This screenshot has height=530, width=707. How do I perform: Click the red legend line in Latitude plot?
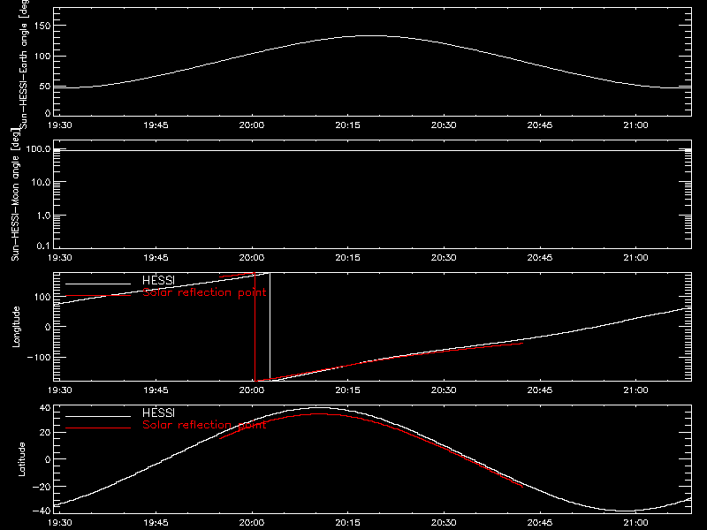tap(98, 428)
